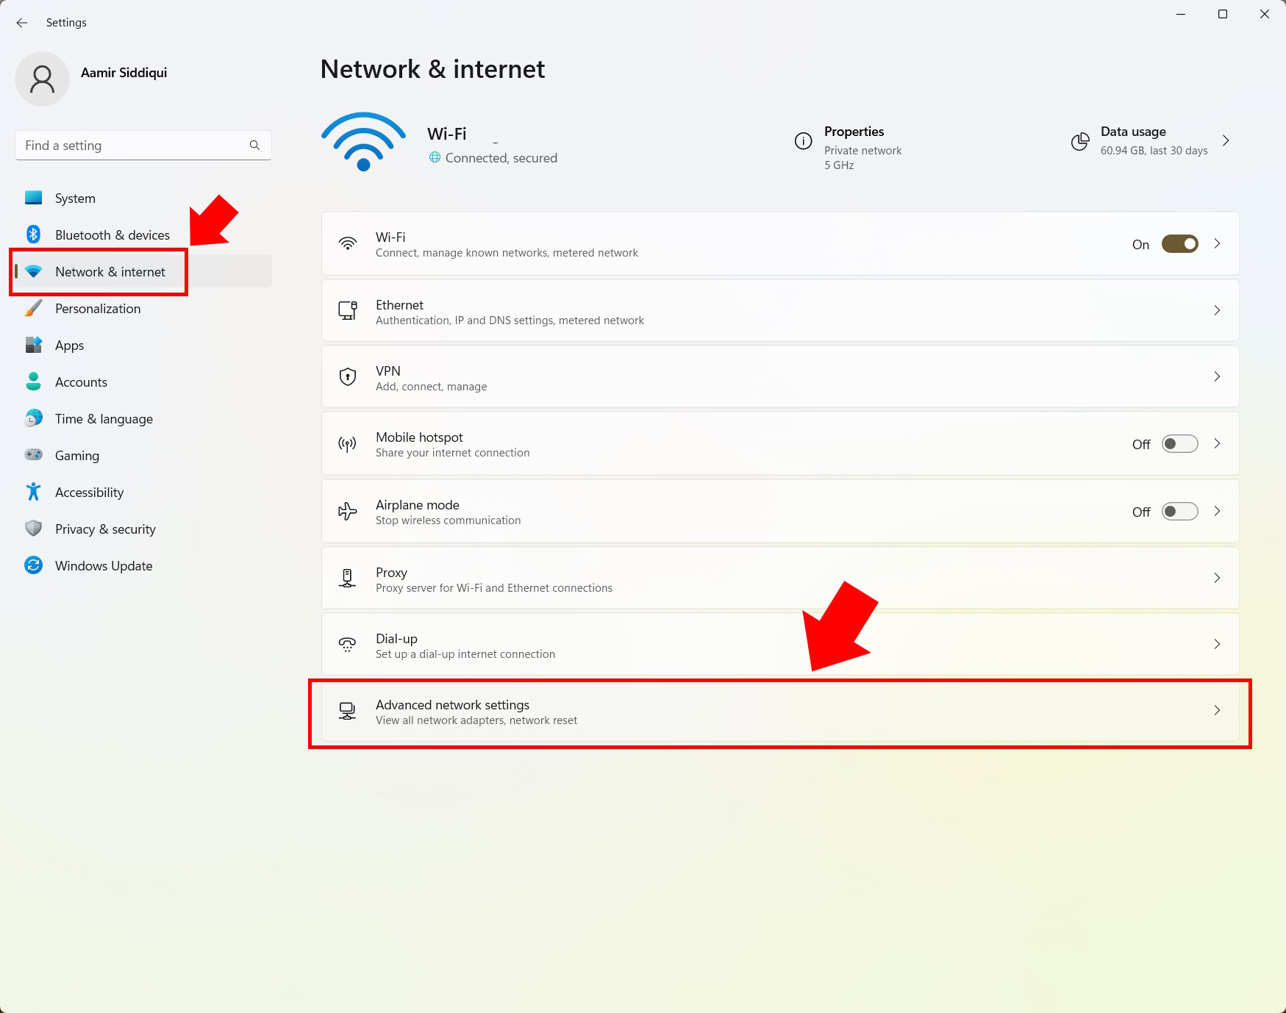Click the Properties info icon

pos(803,141)
